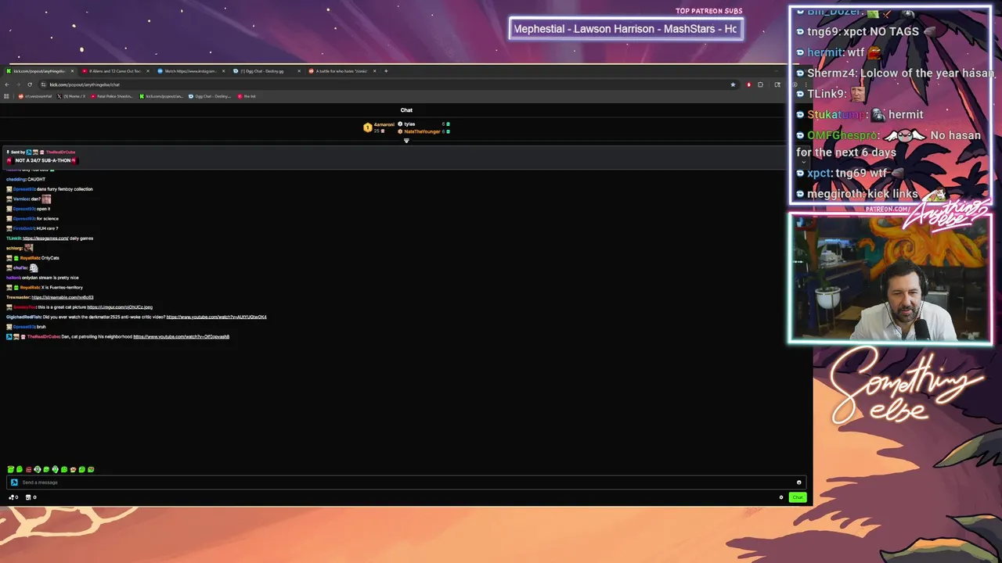
Task: Open the emoji picker in message box
Action: coord(798,482)
